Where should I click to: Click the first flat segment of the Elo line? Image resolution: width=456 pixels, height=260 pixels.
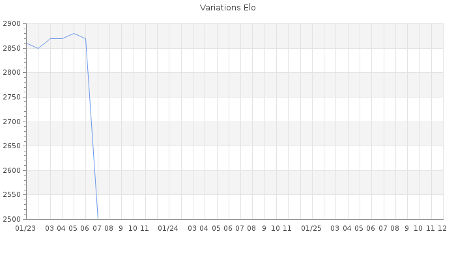point(56,38)
